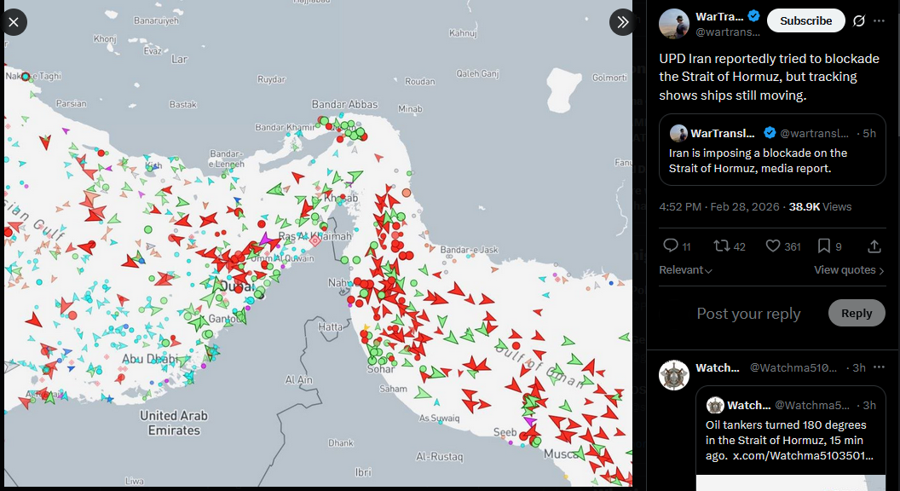Open the quoted WarTransl... blockade post

(772, 150)
